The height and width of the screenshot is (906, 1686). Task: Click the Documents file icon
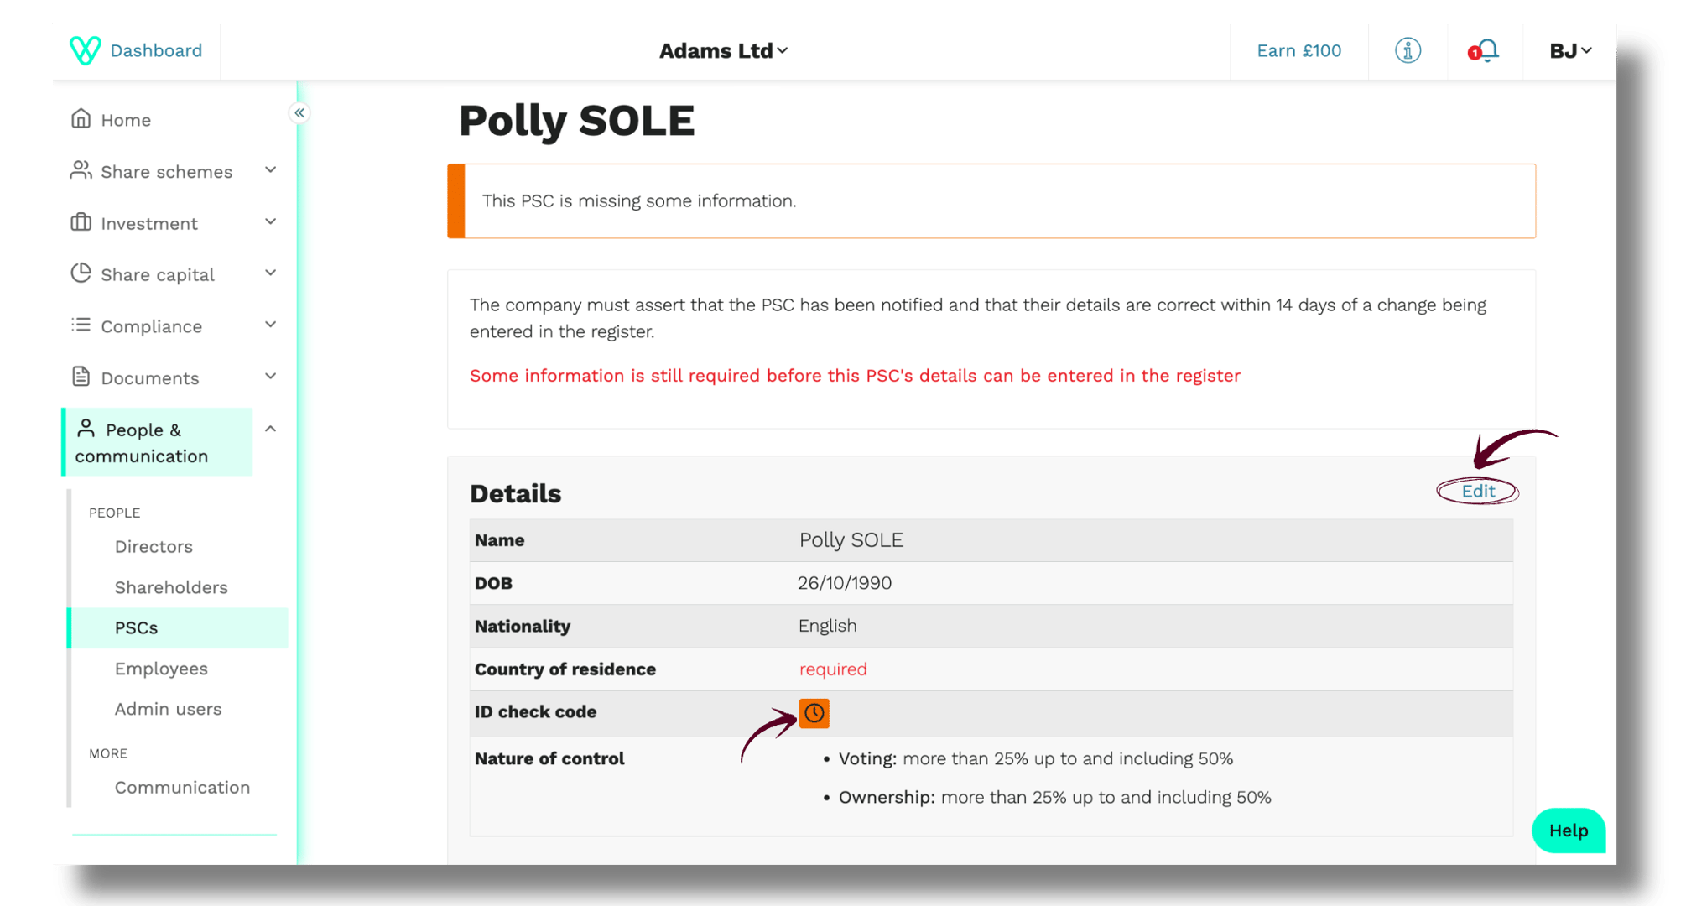[x=81, y=377]
